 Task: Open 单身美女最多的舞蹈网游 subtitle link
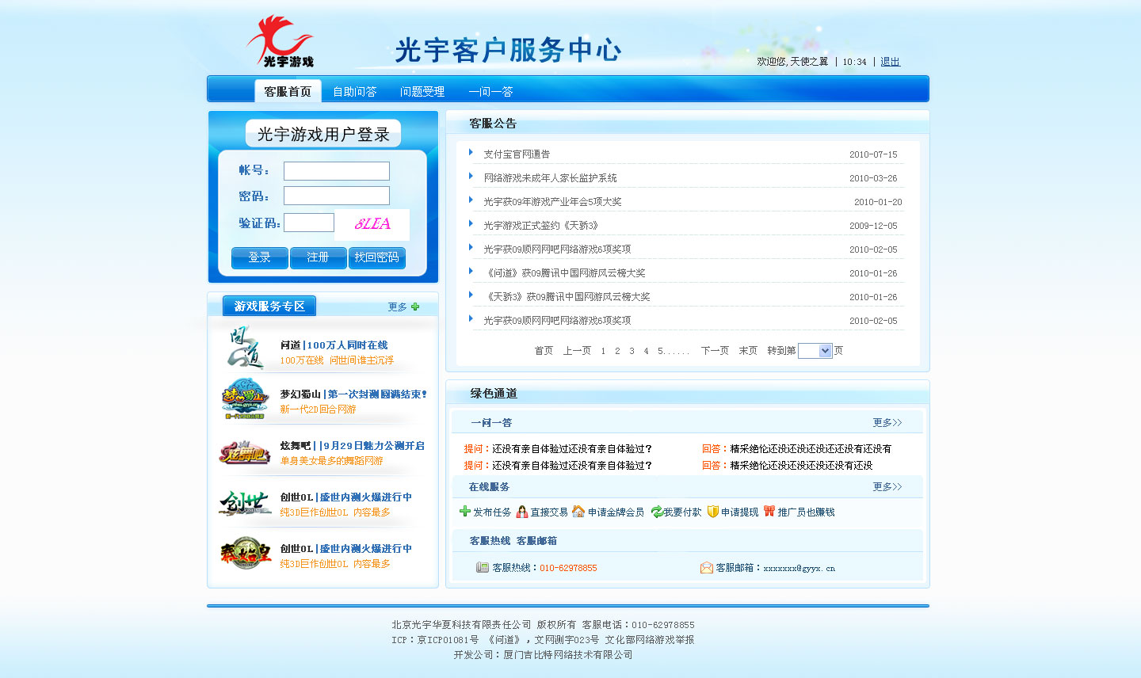[331, 461]
